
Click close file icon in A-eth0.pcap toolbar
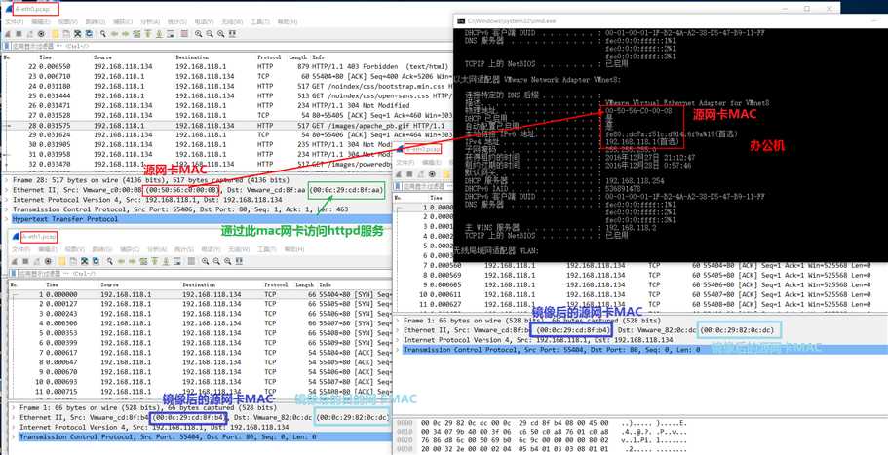tap(78, 34)
